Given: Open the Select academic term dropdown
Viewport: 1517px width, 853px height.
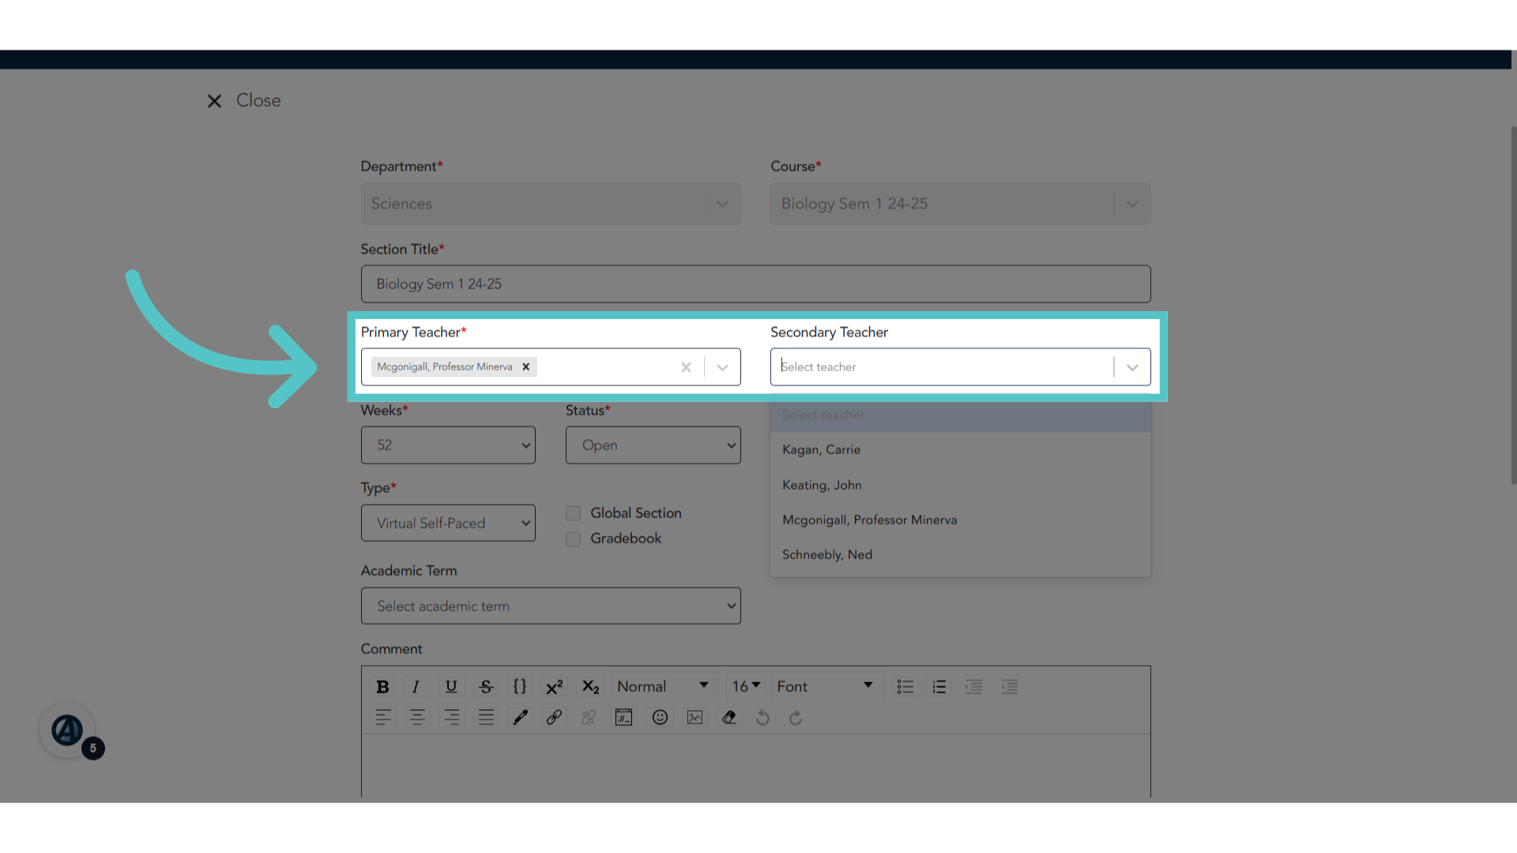Looking at the screenshot, I should pos(551,606).
